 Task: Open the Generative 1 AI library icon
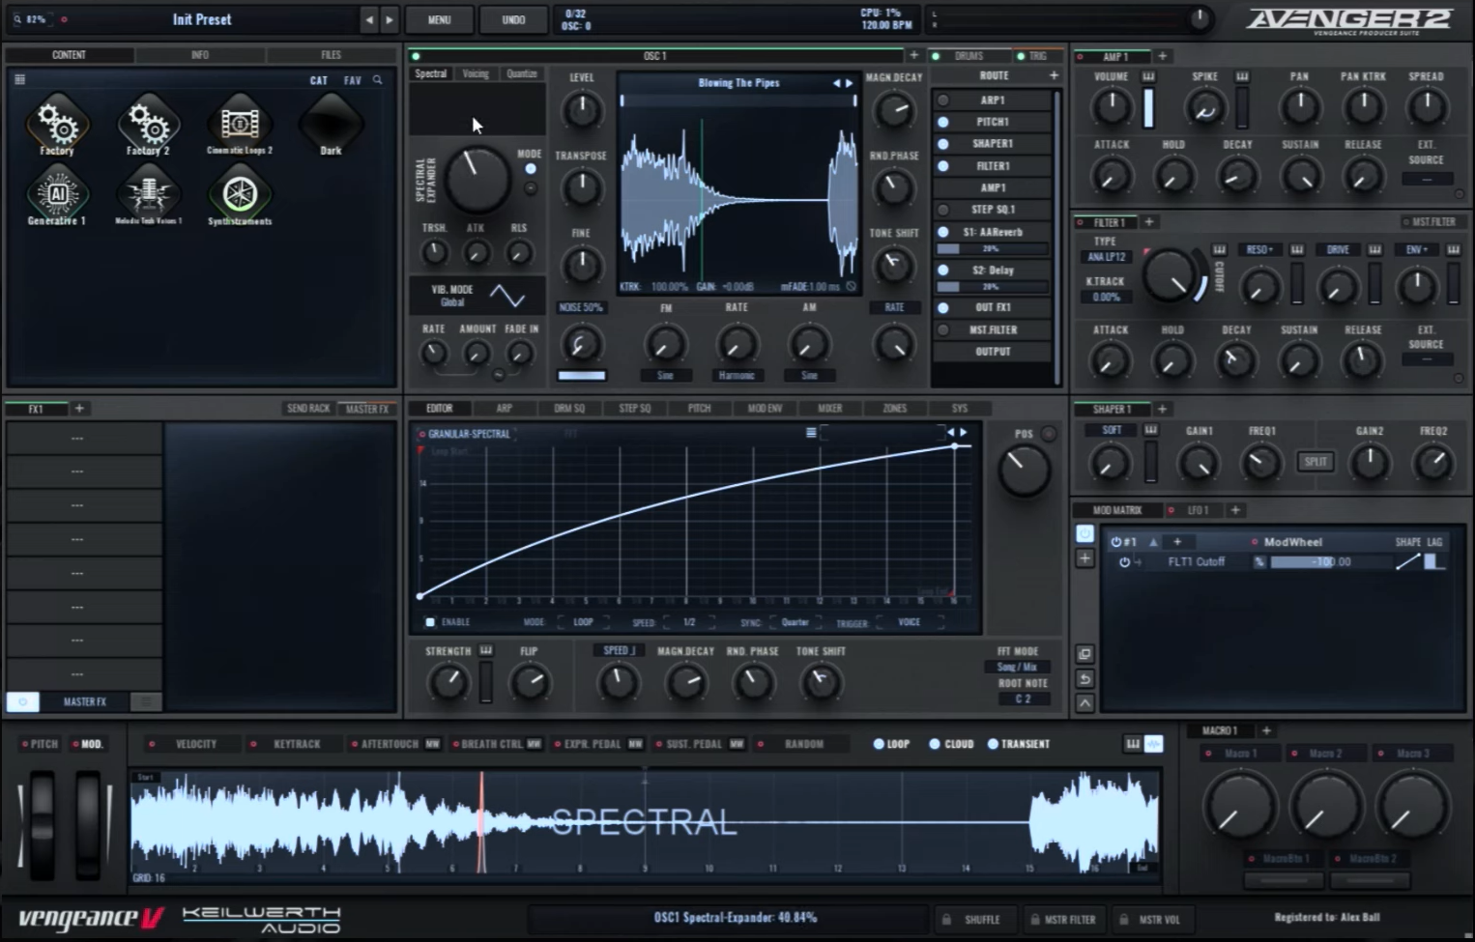(57, 194)
